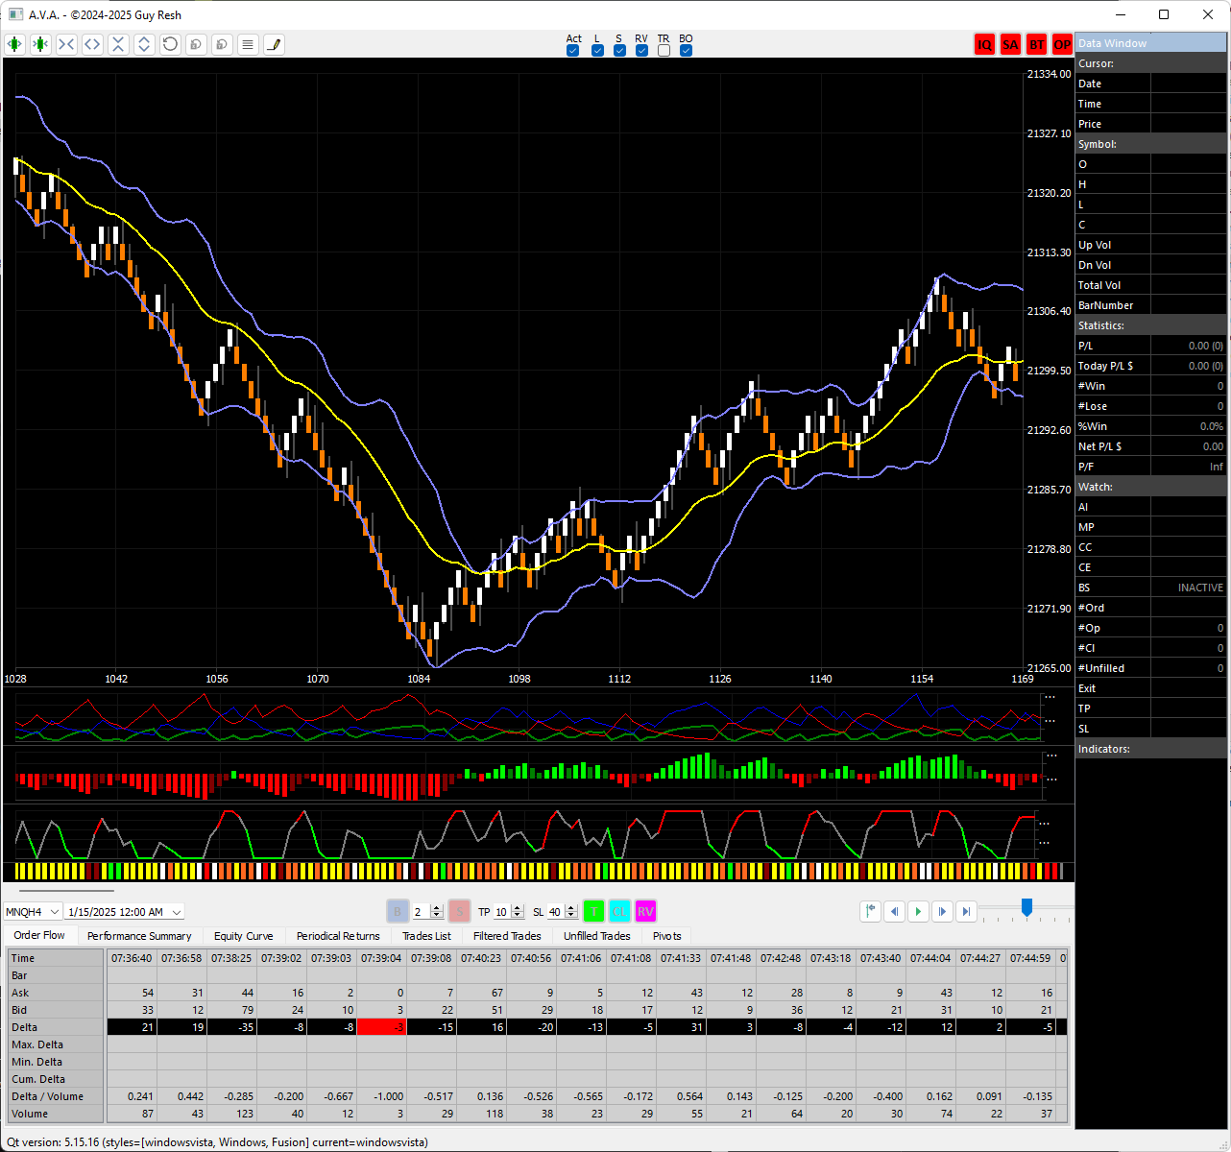Click the BS INACTIVE watch row
The height and width of the screenshot is (1152, 1231).
(1151, 588)
